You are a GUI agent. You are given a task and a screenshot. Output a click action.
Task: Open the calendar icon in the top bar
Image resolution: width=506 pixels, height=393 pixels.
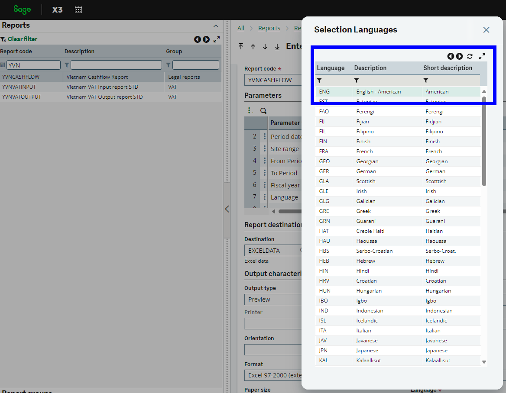click(x=78, y=10)
